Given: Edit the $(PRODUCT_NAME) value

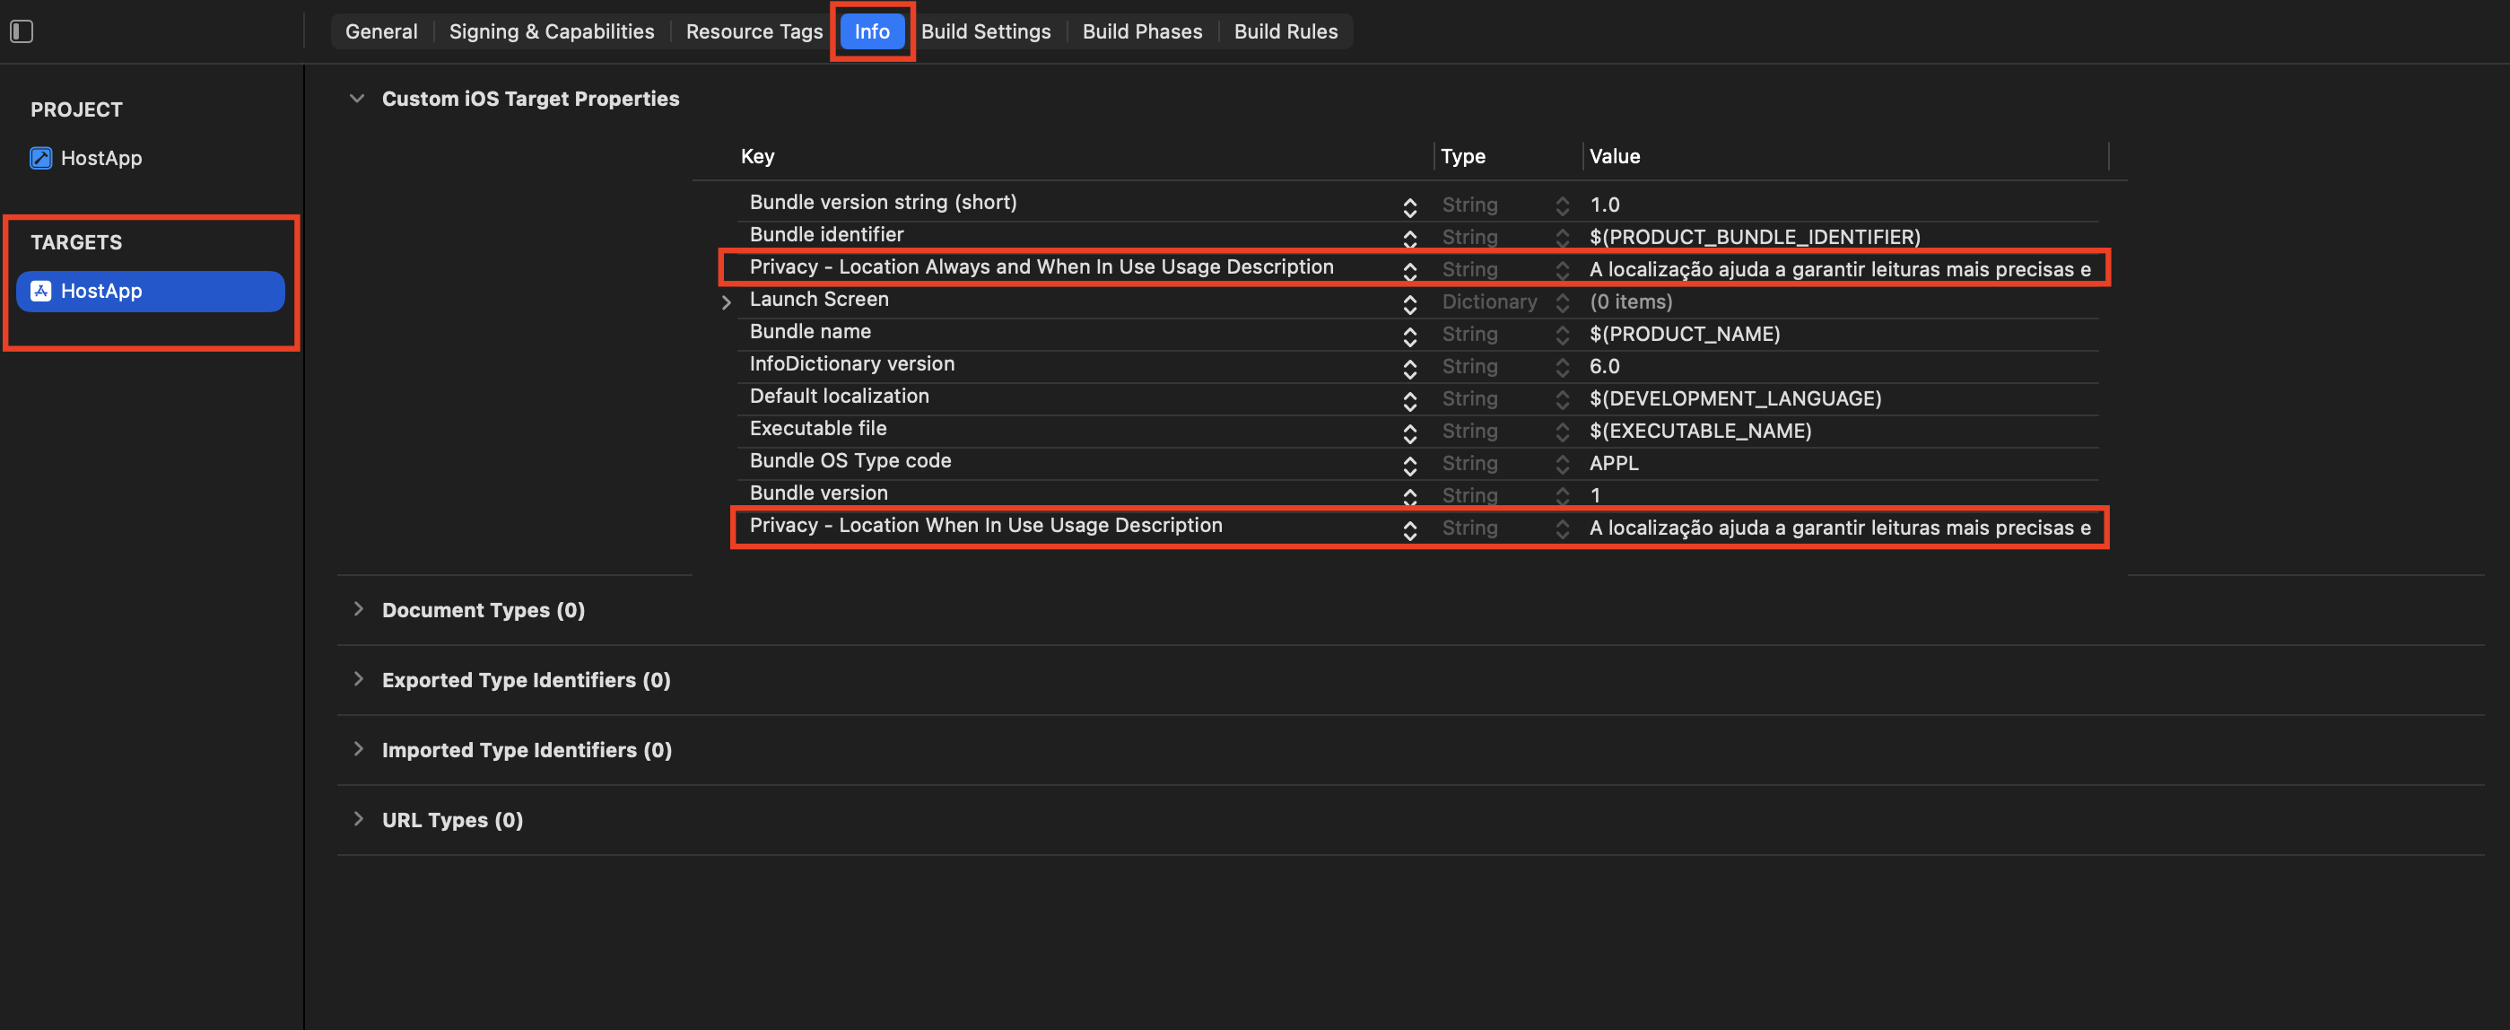Looking at the screenshot, I should click(x=1685, y=335).
